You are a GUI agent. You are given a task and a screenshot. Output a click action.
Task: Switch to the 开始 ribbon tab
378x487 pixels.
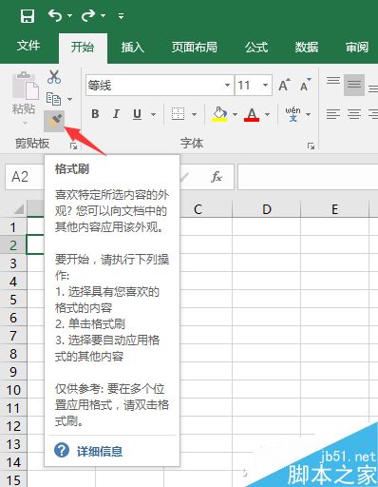(x=83, y=48)
